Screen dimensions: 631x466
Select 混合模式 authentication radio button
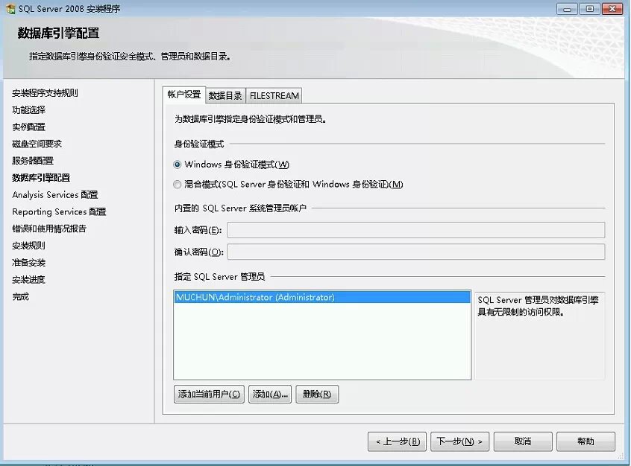(x=177, y=185)
